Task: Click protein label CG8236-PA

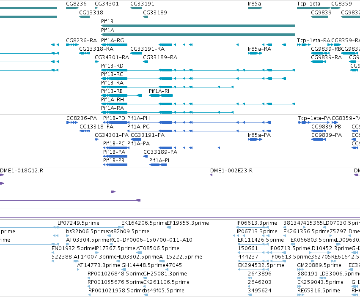Action: (x=82, y=118)
